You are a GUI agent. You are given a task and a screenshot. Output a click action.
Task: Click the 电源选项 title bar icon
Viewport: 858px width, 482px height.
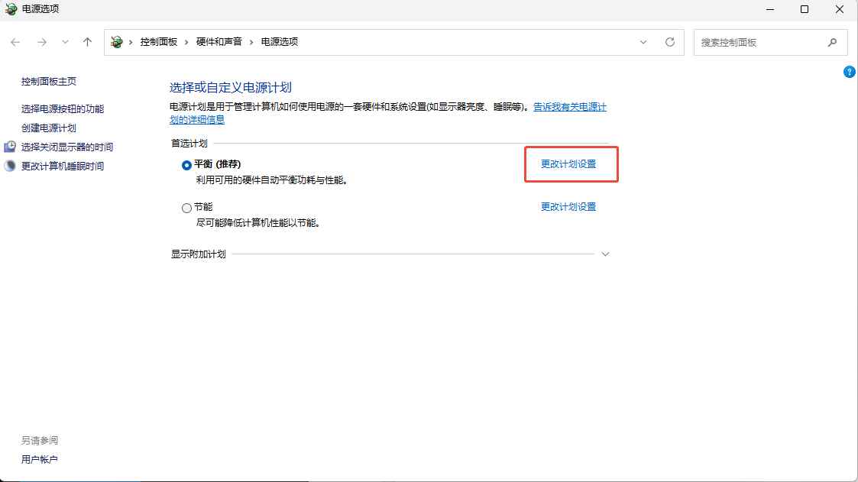(x=11, y=9)
